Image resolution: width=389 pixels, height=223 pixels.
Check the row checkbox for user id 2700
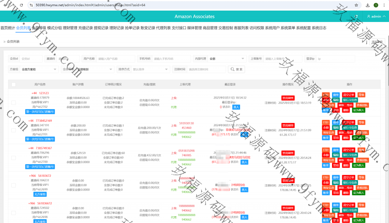pos(14,157)
